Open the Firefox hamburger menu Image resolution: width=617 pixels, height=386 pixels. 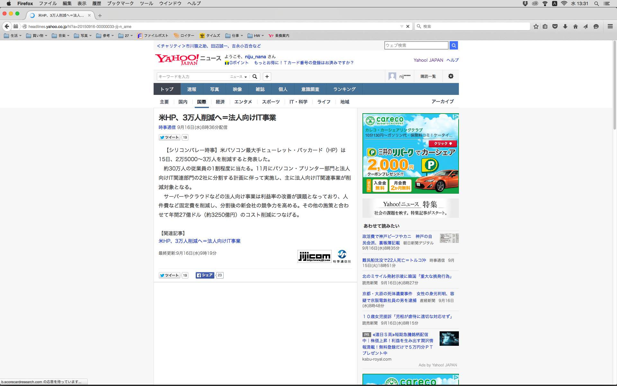point(610,26)
